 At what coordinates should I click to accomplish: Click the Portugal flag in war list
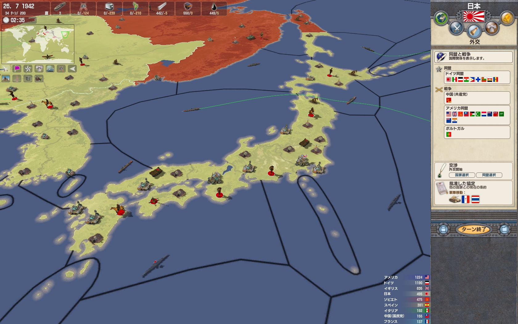(449, 135)
